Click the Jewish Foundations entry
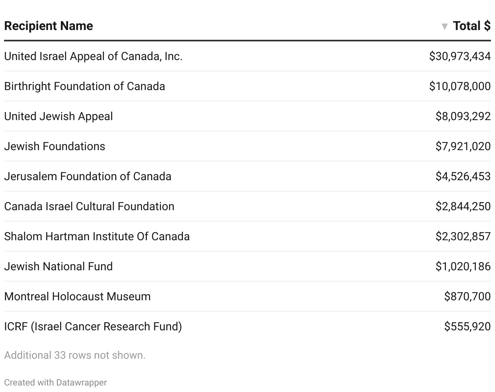The height and width of the screenshot is (392, 495). tap(54, 146)
